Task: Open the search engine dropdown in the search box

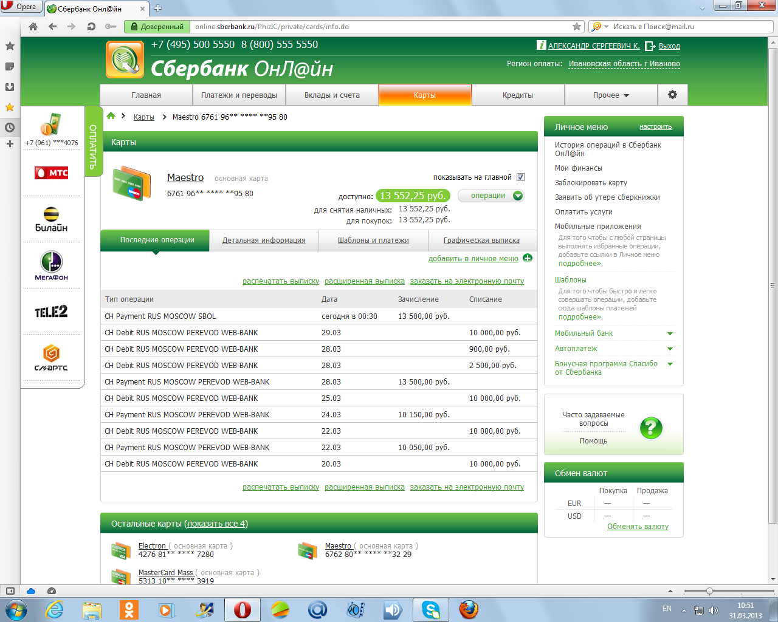Action: tap(599, 27)
